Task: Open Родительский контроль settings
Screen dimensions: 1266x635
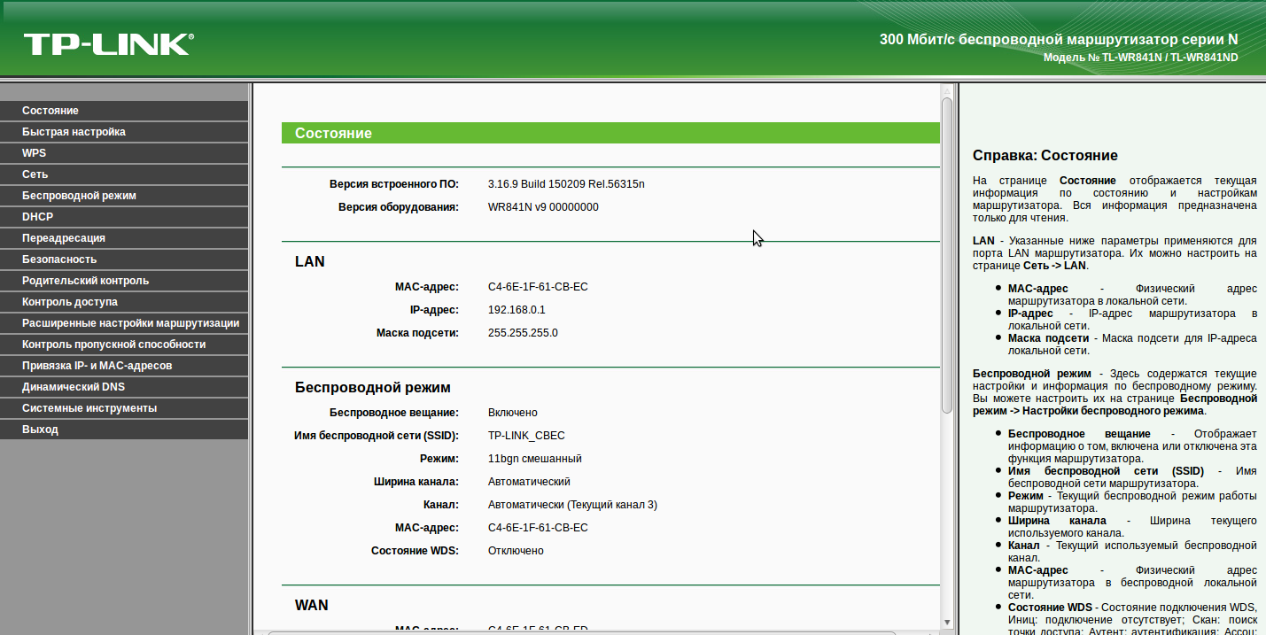Action: pos(124,281)
